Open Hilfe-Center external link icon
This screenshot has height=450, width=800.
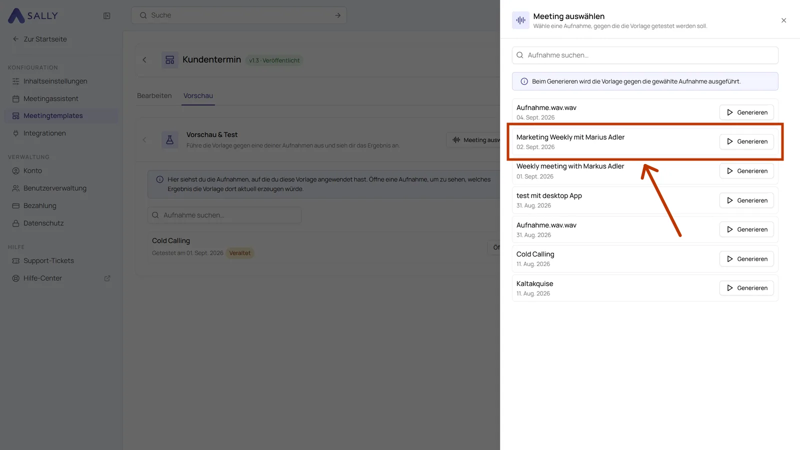coord(107,278)
